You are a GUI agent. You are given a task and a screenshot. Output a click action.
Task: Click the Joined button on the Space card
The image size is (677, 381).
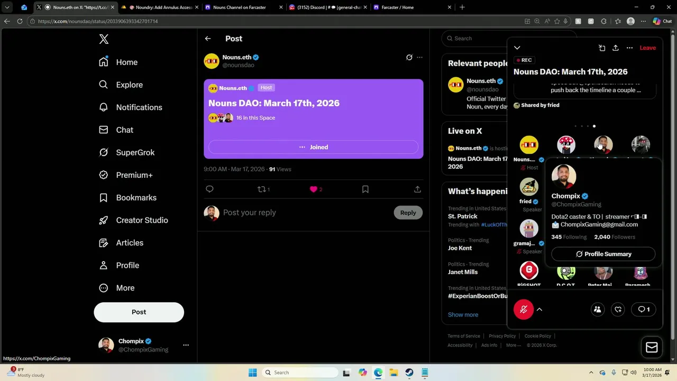point(313,147)
